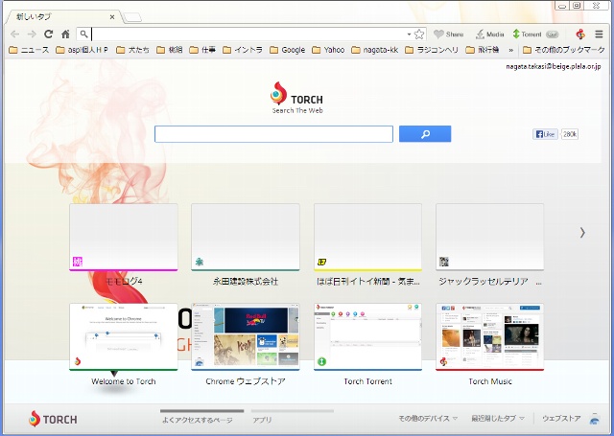The image size is (614, 436).
Task: Click the Torch Music title text
Action: pos(490,381)
